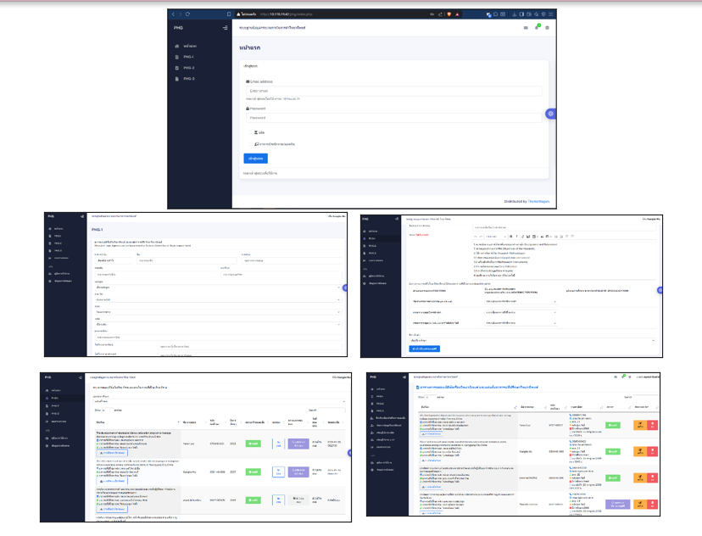Click the Password input field
Screen dimensions: 702x536
(x=393, y=118)
